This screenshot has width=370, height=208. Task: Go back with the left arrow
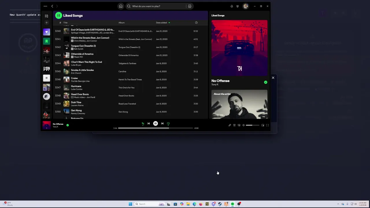[52, 6]
